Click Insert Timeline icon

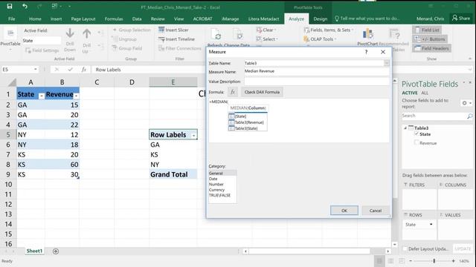pyautogui.click(x=161, y=39)
